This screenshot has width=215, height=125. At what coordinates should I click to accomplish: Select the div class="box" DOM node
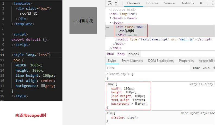point(131,27)
